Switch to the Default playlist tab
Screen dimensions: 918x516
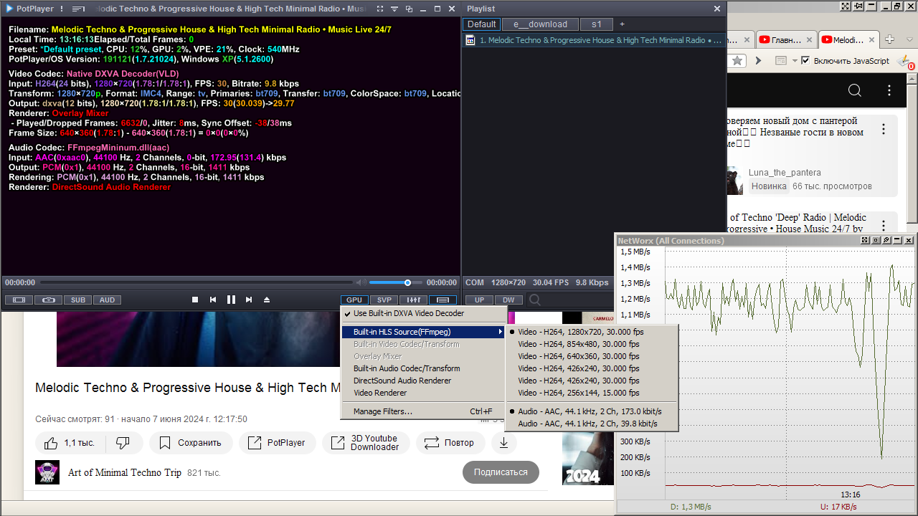click(482, 24)
